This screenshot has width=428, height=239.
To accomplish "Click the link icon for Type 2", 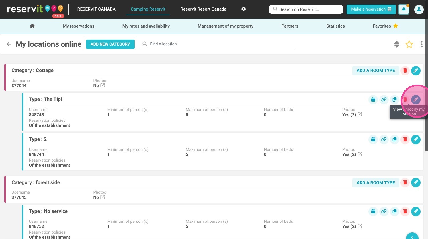I will point(384,139).
